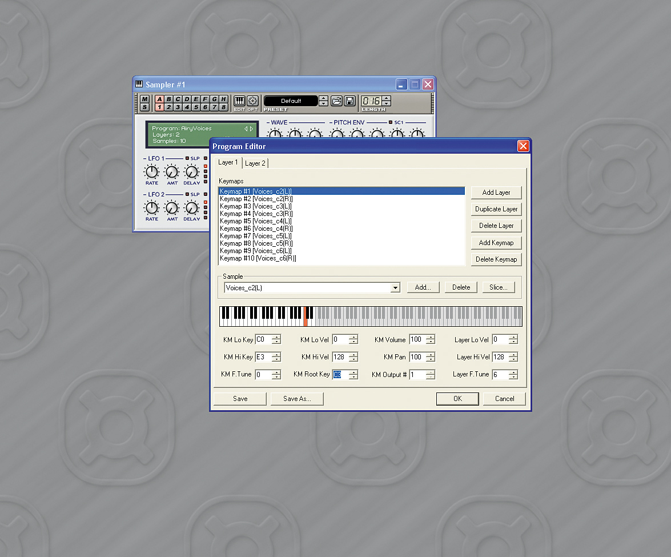The image size is (671, 557).
Task: Click the Duplicate Layer button
Action: (x=496, y=209)
